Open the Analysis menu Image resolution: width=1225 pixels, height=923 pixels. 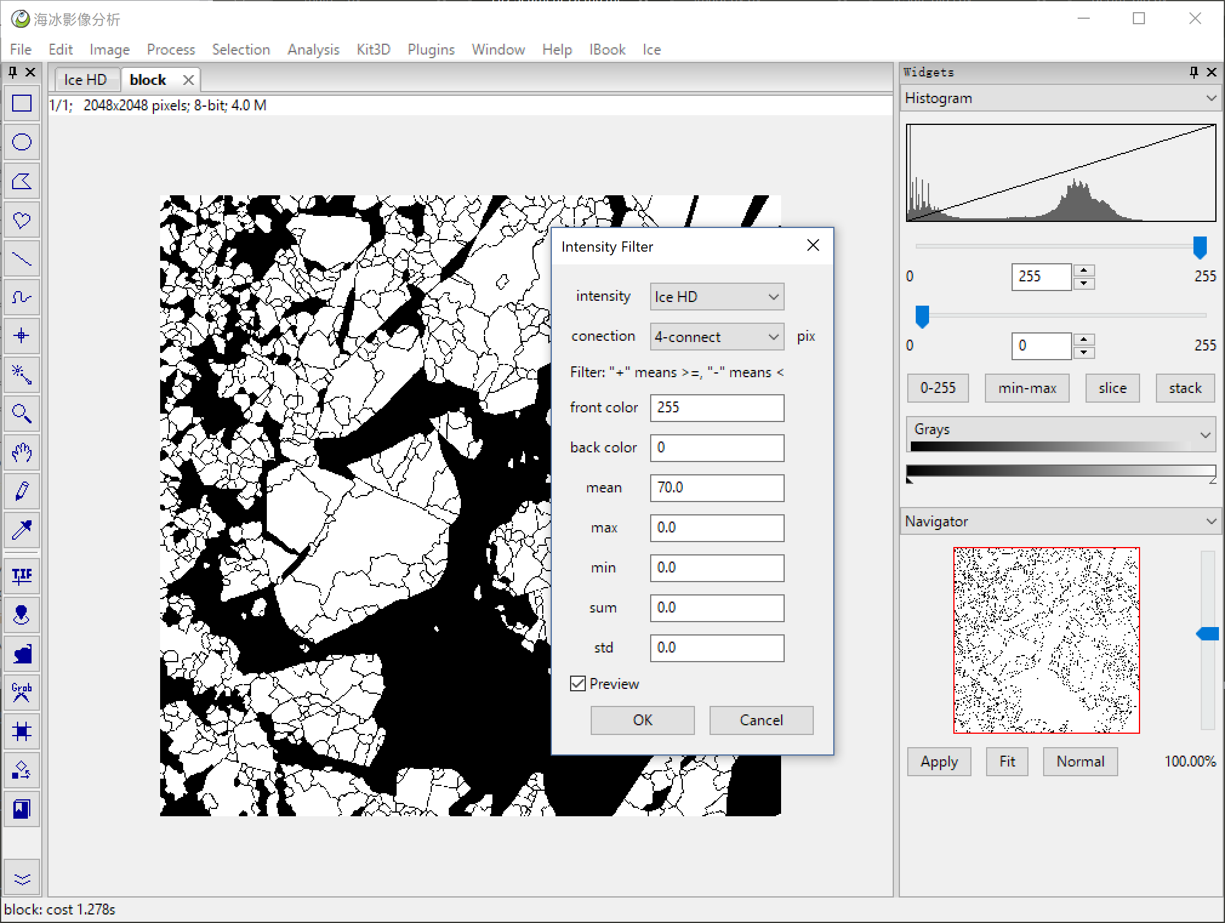point(313,50)
